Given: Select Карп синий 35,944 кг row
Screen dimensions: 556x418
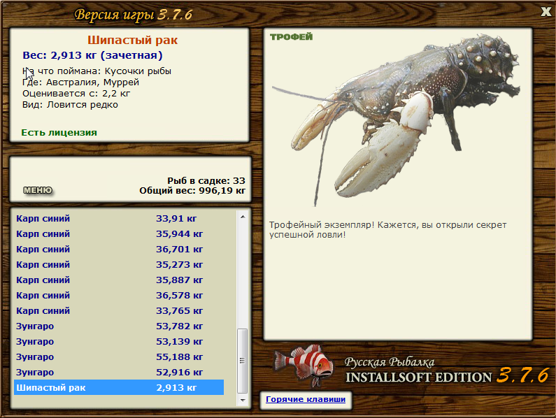Looking at the screenshot, I should tap(119, 234).
